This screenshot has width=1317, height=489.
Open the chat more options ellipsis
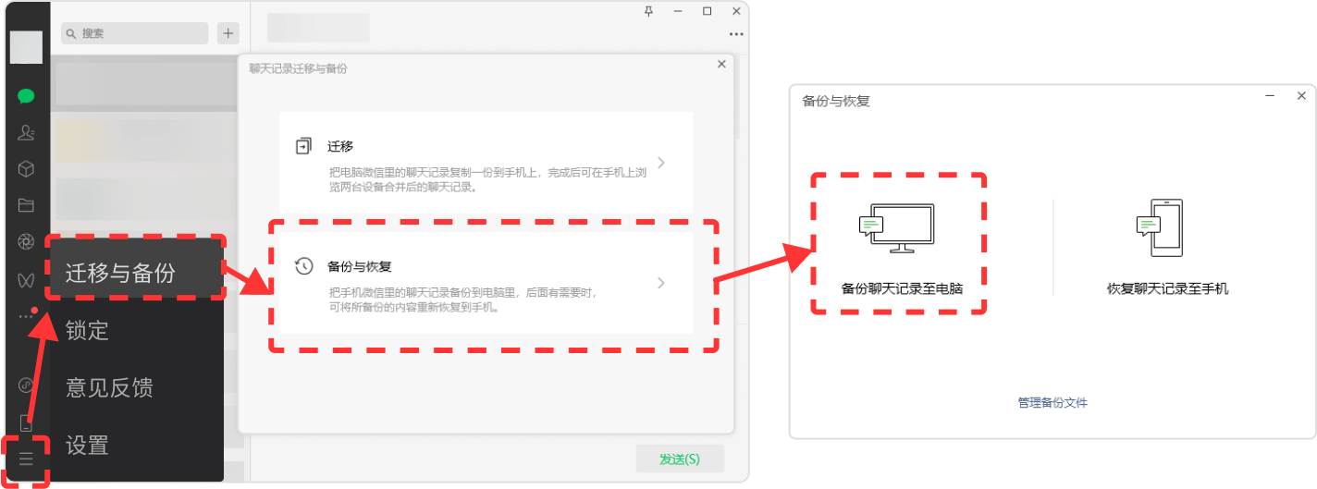[x=736, y=34]
